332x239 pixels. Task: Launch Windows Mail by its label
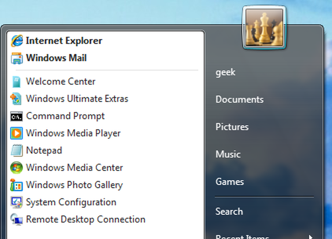coord(56,58)
